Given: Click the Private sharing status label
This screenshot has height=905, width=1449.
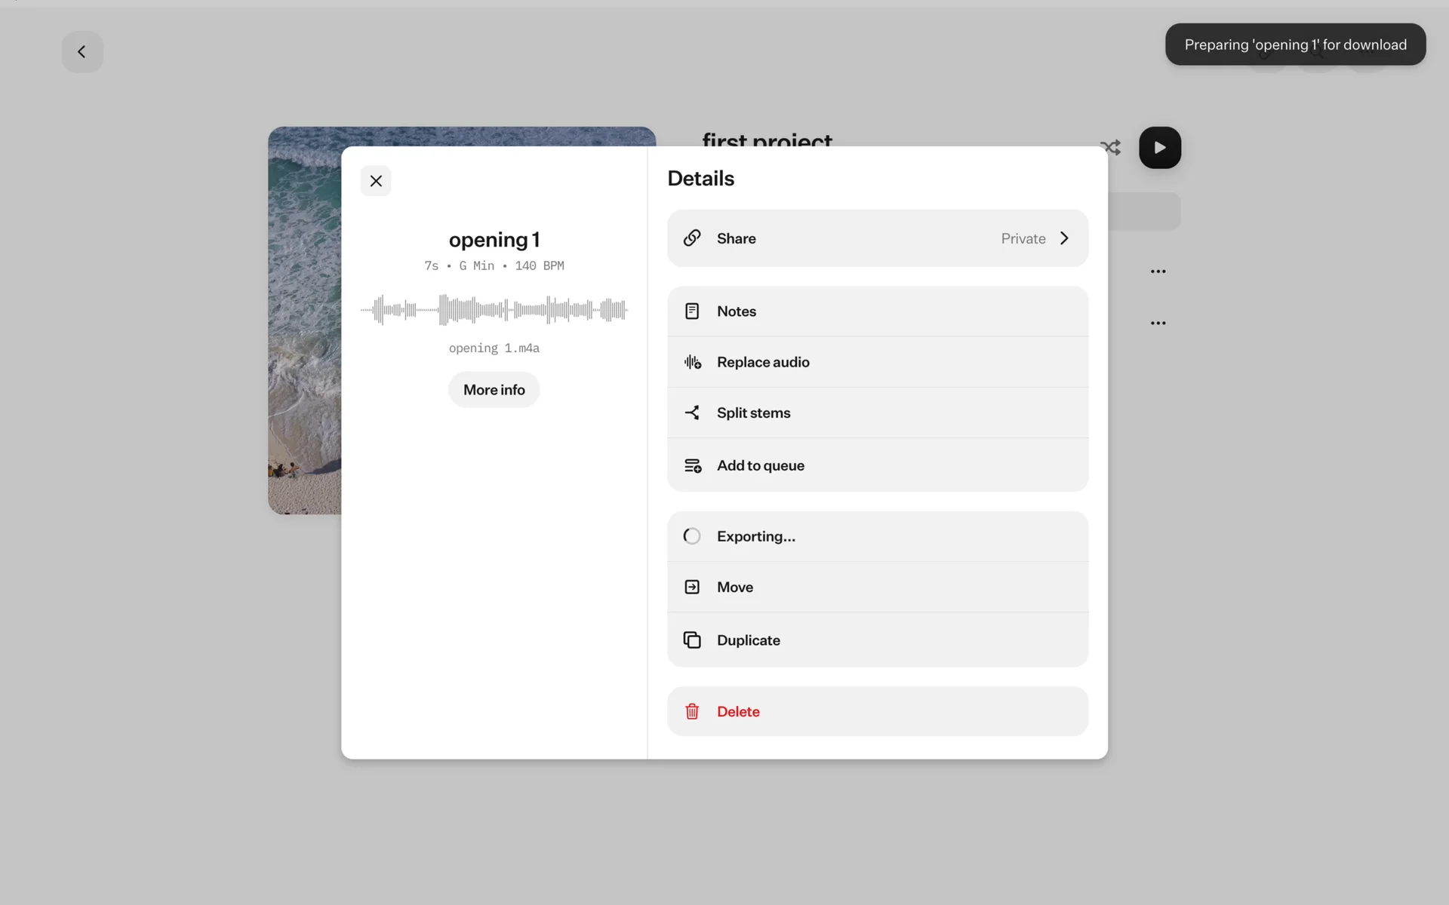Looking at the screenshot, I should [x=1023, y=238].
